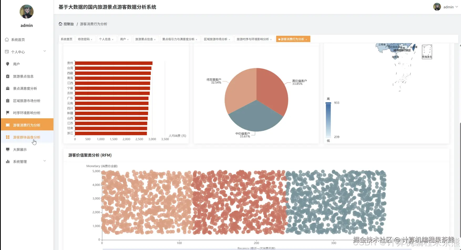Click the 游客群体画像分析 grid icon
The width and height of the screenshot is (461, 250).
[x=8, y=137]
